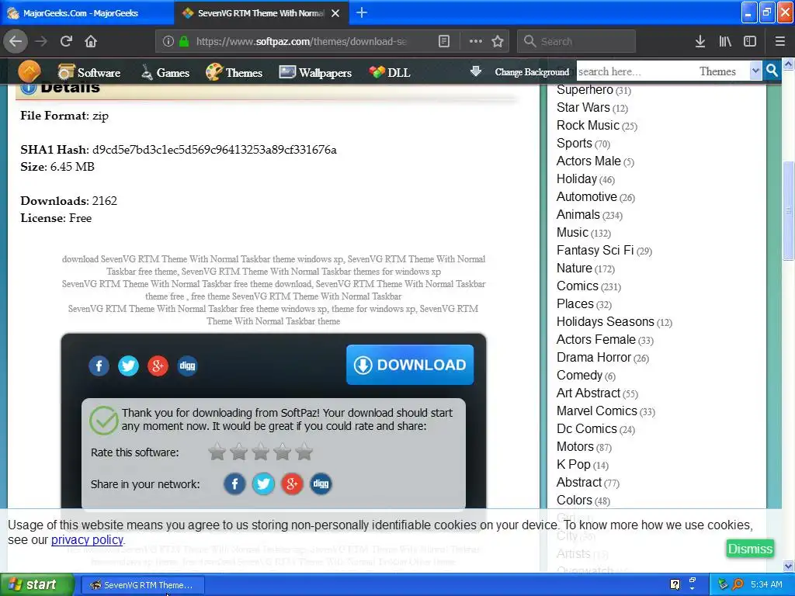Click the taskbar clock 5:34 AM

(766, 585)
